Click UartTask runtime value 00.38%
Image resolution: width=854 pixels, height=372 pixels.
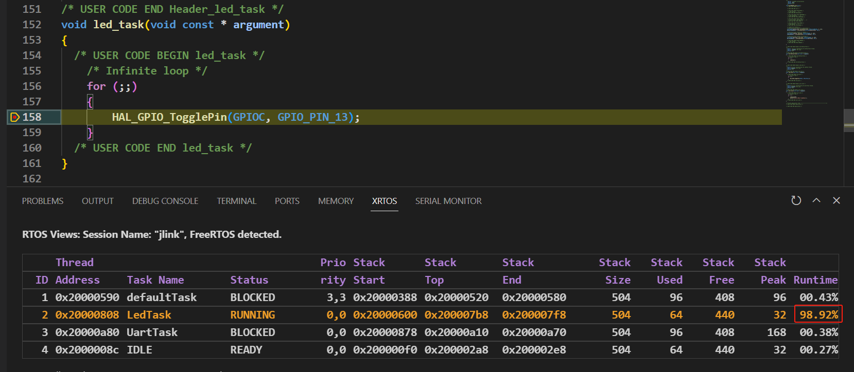point(818,332)
